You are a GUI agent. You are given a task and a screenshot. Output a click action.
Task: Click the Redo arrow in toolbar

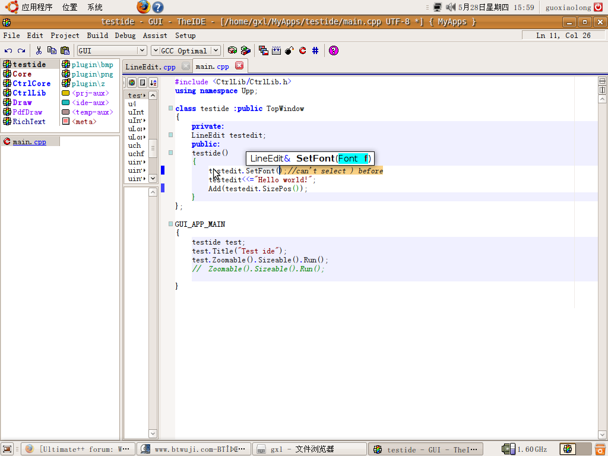tap(21, 51)
